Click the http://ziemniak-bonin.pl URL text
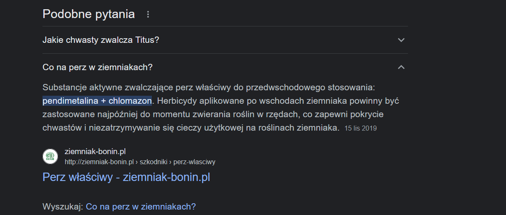 pos(99,162)
